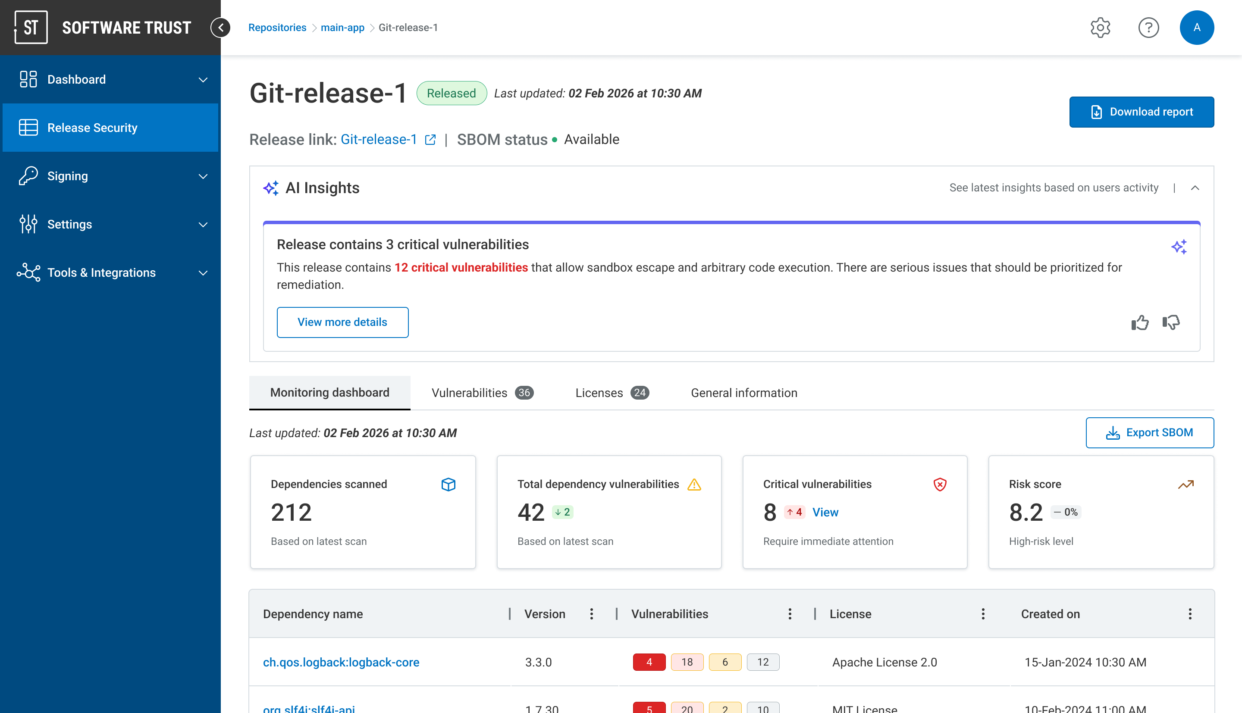The image size is (1242, 713).
Task: Click the trend arrow icon on Risk score card
Action: (x=1186, y=484)
